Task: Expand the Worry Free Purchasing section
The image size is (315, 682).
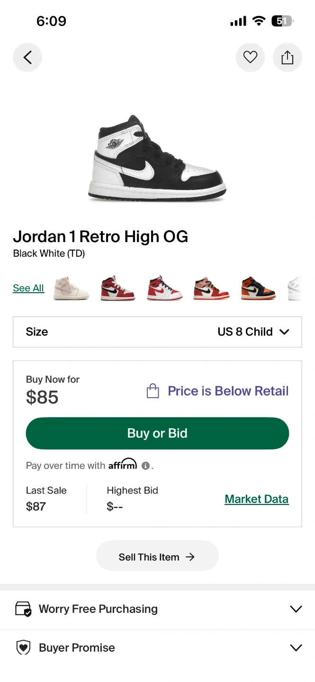Action: 296,609
